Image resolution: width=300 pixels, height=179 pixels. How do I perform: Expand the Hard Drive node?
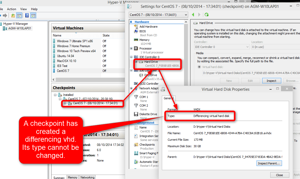point(136,62)
